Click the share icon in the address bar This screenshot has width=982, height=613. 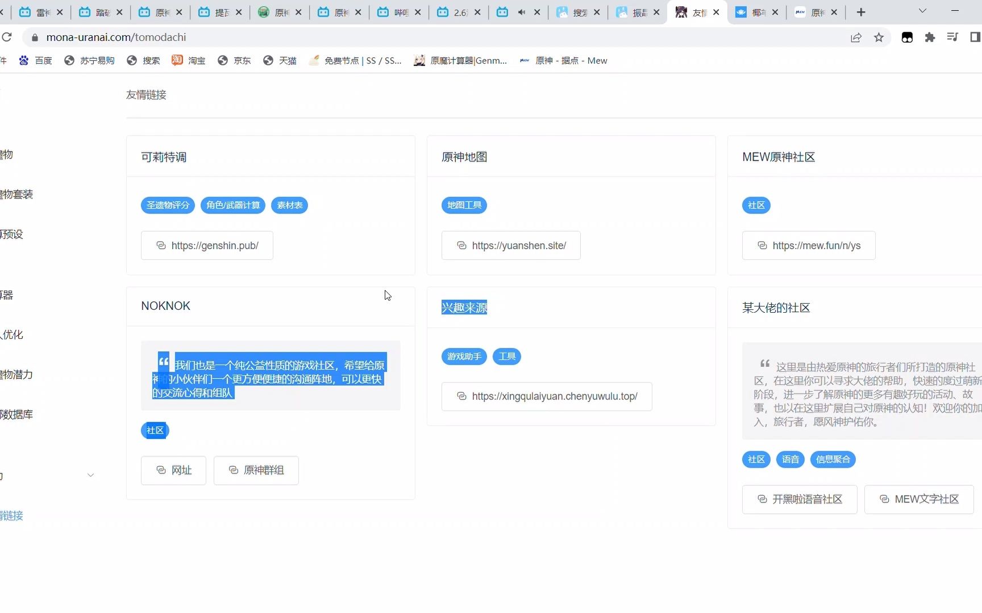pos(856,37)
